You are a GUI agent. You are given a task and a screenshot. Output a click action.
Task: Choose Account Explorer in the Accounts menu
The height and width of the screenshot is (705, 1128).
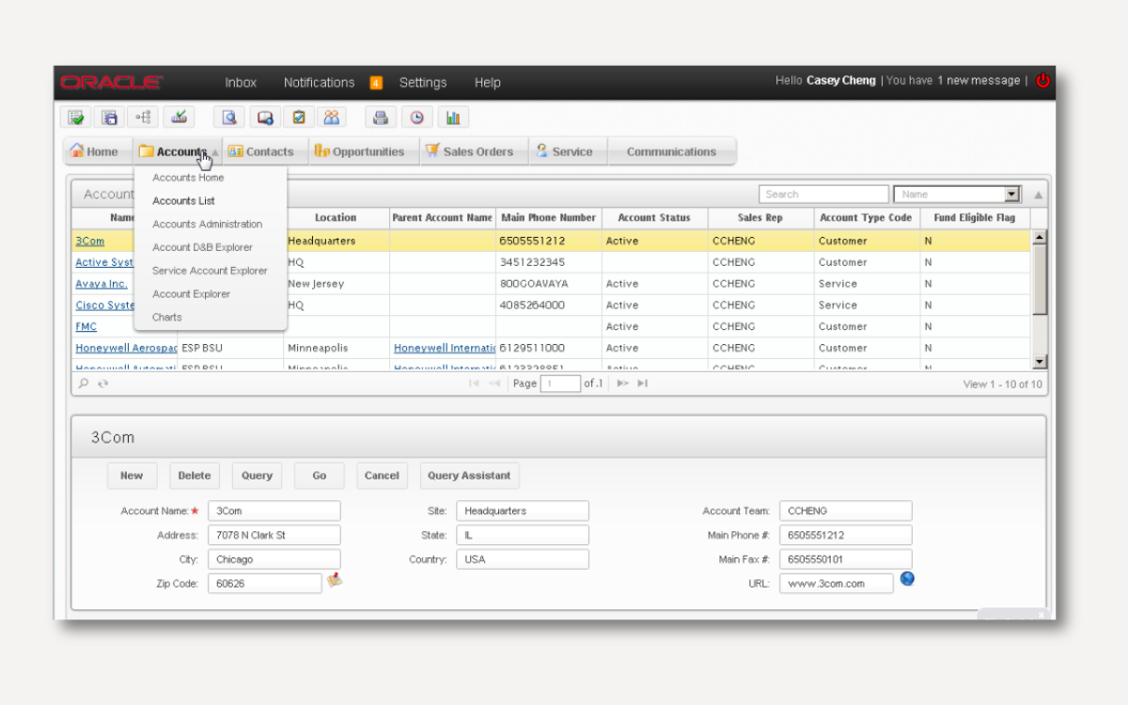coord(191,294)
